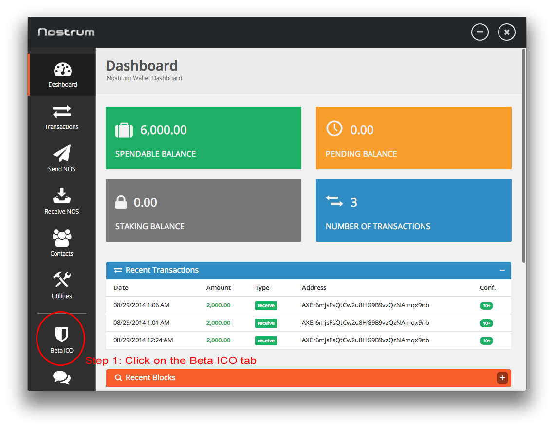Select the Contacts label in sidebar
The width and height of the screenshot is (554, 429).
(x=62, y=254)
